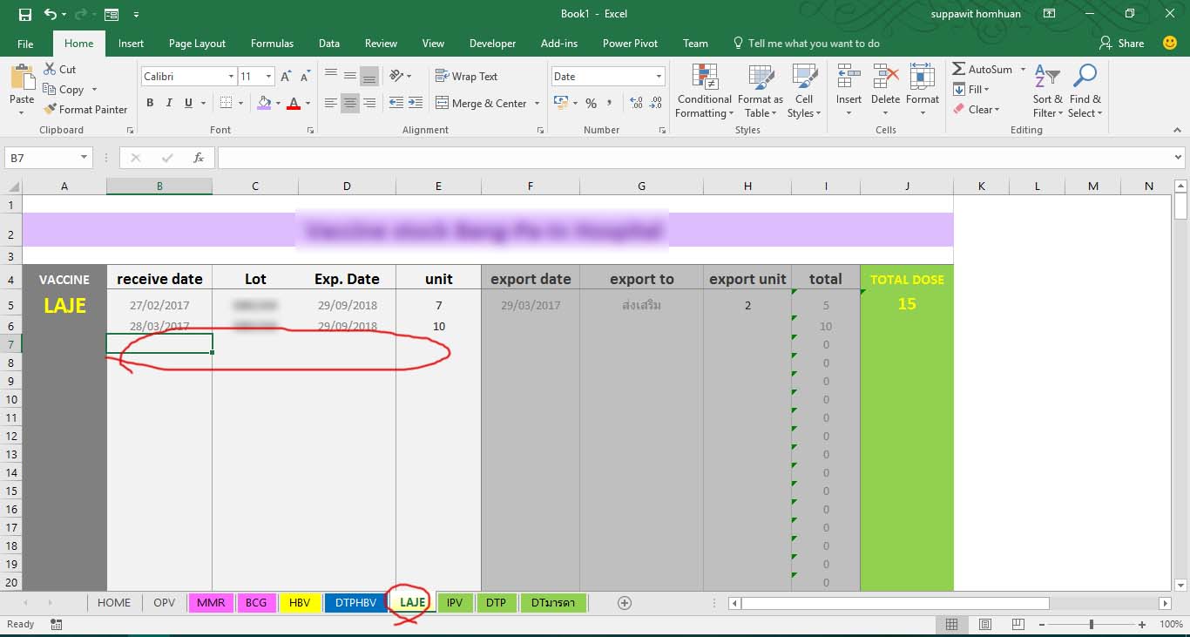Image resolution: width=1190 pixels, height=637 pixels.
Task: Apply Comma Style number format
Action: 611,103
